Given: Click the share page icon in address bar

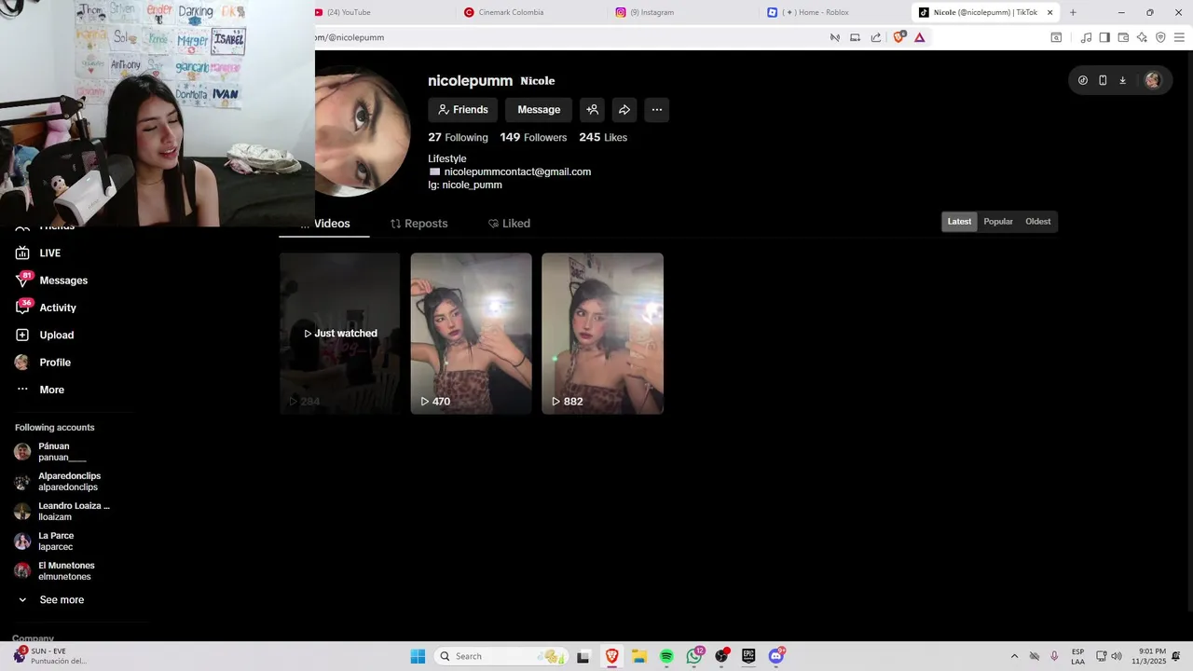Looking at the screenshot, I should tap(876, 37).
